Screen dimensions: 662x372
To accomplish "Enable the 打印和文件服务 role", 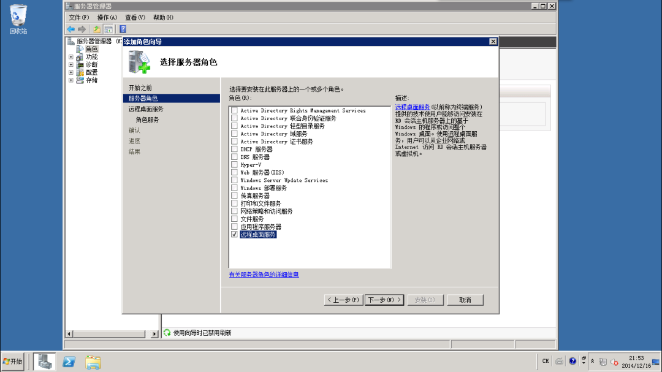I will click(234, 203).
